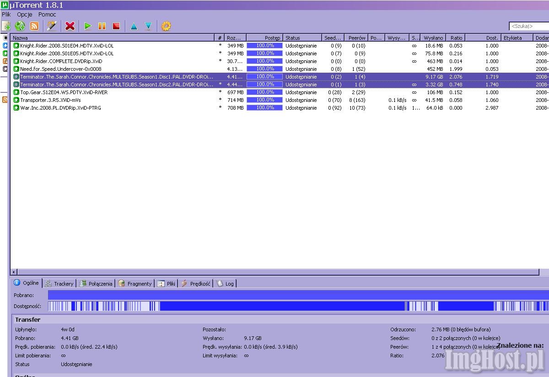Open the RSS downloader from the toolbar
Viewport: 549px width, 377px height.
click(34, 26)
